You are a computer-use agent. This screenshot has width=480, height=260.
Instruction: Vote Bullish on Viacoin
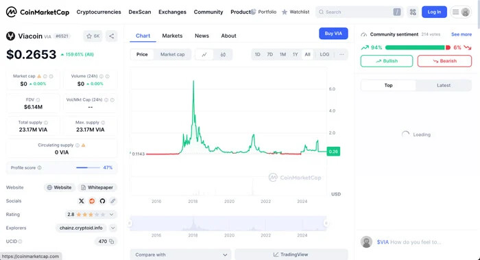tap(387, 61)
